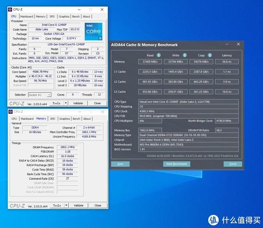Viewport: 263px width, 228px height.
Task: Click the DRAM:FSB Ratio 56:3 field
Action: pyautogui.click(x=227, y=130)
